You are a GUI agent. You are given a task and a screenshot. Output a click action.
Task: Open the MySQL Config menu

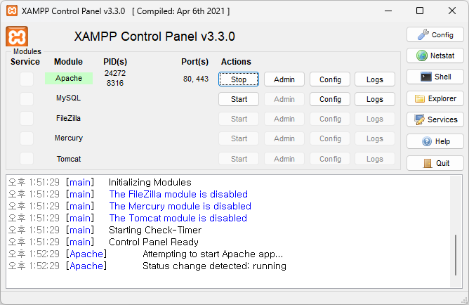click(x=330, y=99)
